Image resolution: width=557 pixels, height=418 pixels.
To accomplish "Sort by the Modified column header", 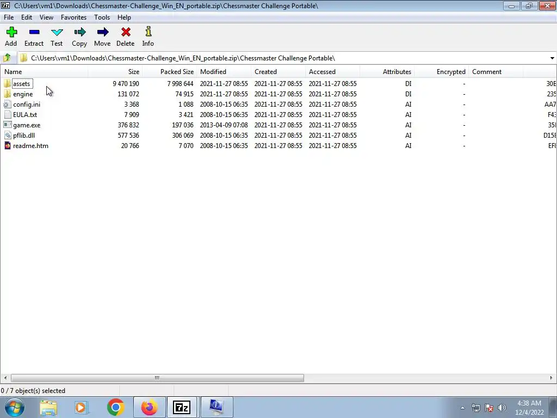I will pos(224,72).
